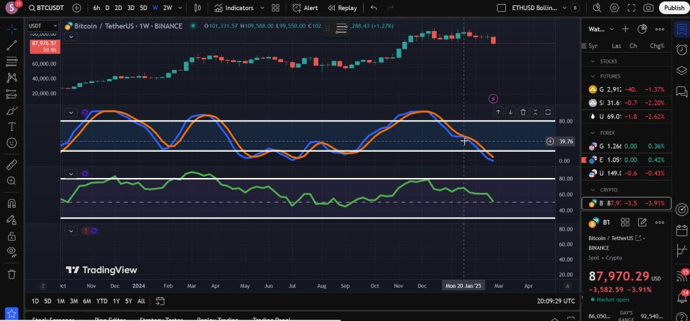Select the 2W timeframe
This screenshot has height=321, width=690.
click(168, 8)
